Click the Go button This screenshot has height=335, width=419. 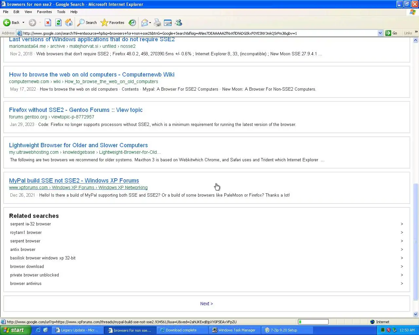pos(392,33)
